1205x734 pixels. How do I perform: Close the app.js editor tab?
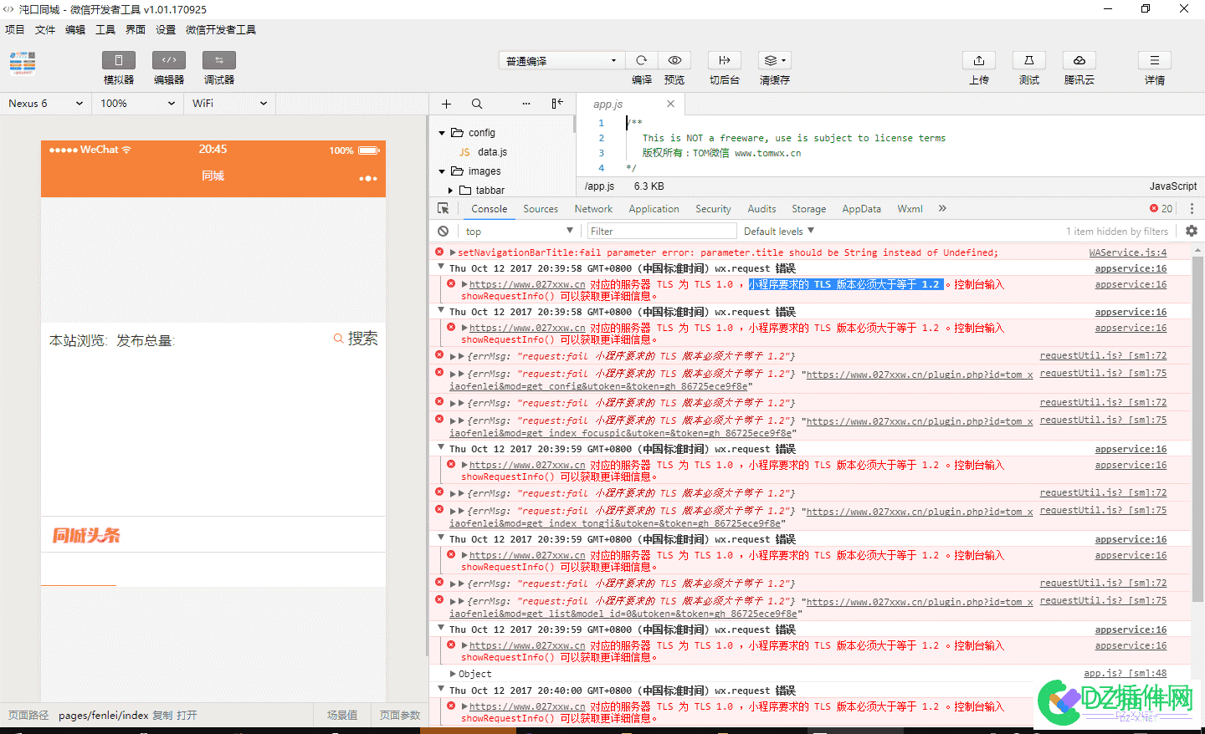click(x=670, y=104)
